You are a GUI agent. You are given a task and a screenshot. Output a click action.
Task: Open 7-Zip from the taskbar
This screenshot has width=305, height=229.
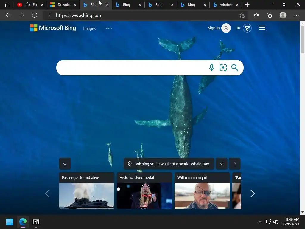[36, 222]
